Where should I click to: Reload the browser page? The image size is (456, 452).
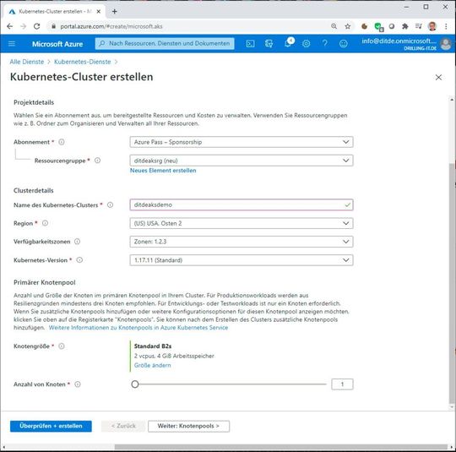click(36, 26)
